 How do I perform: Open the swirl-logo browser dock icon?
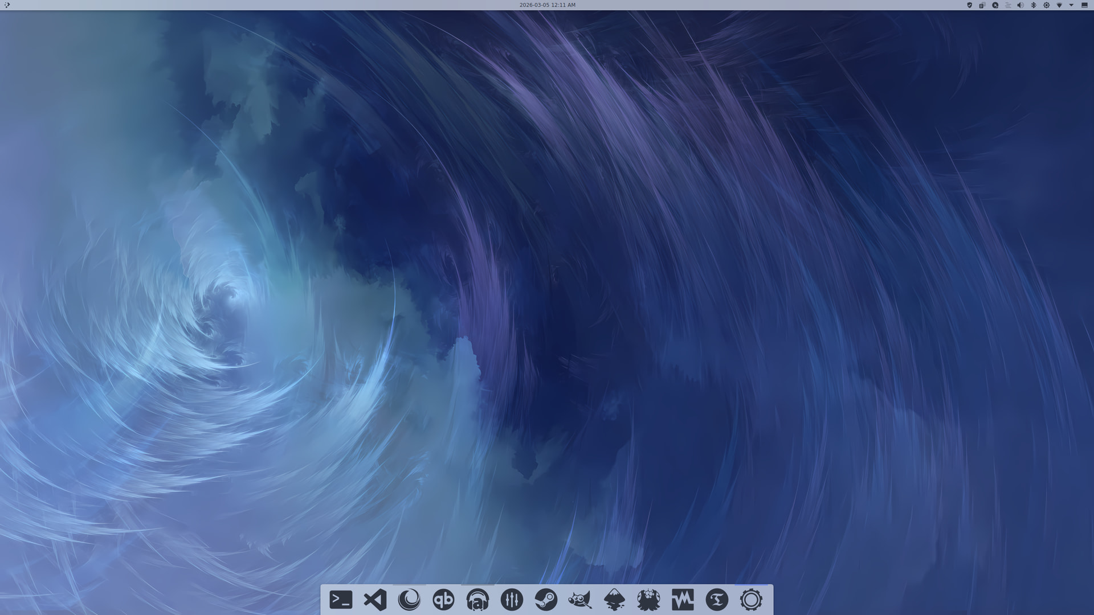pos(409,600)
